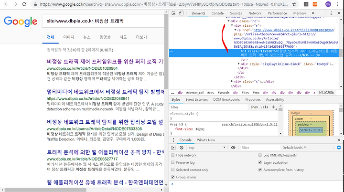
Task: Click the browser forward arrow
Action: click(x=15, y=4)
